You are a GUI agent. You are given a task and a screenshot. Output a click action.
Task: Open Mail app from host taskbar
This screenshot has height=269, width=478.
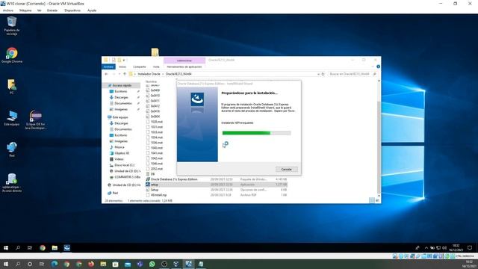128,264
